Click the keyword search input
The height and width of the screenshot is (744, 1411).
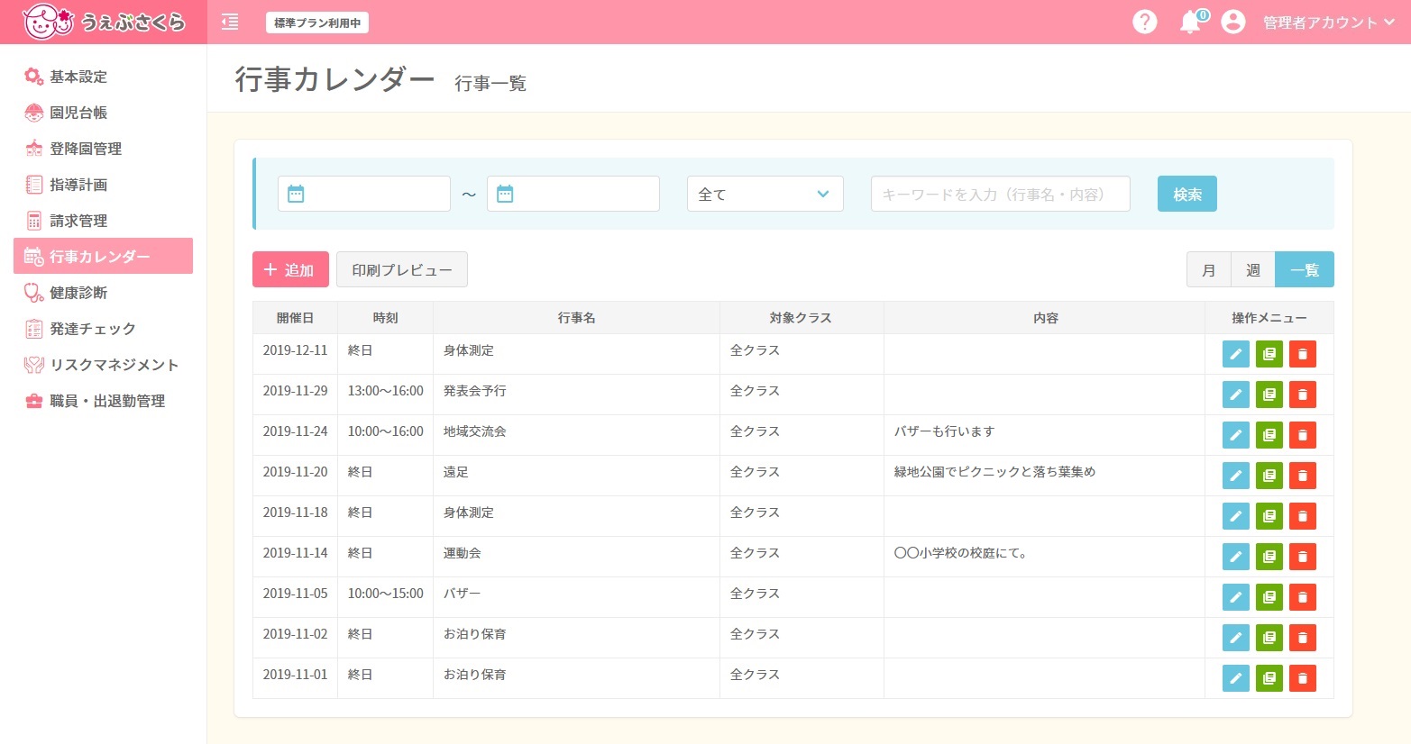tap(1001, 194)
